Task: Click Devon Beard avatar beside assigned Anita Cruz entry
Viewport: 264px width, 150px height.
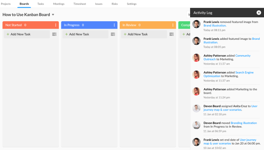Action: coord(196,108)
